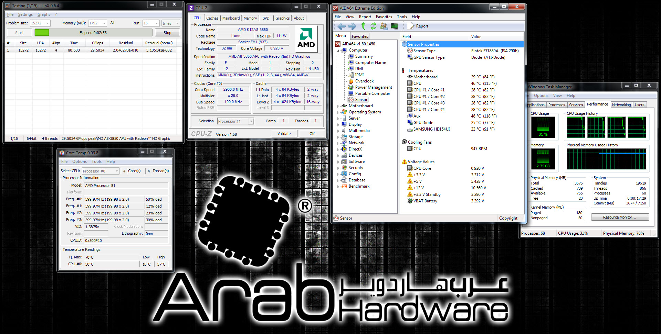Open Task Manager Processes tab
Image resolution: width=661 pixels, height=334 pixels.
point(557,105)
